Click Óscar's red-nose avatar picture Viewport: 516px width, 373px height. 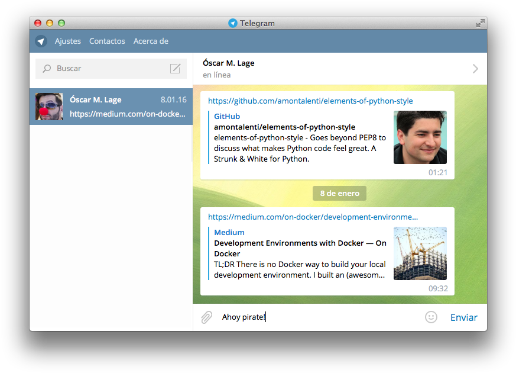click(x=49, y=107)
